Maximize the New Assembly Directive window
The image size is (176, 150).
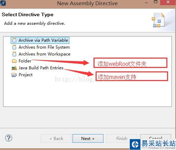pos(156,2)
